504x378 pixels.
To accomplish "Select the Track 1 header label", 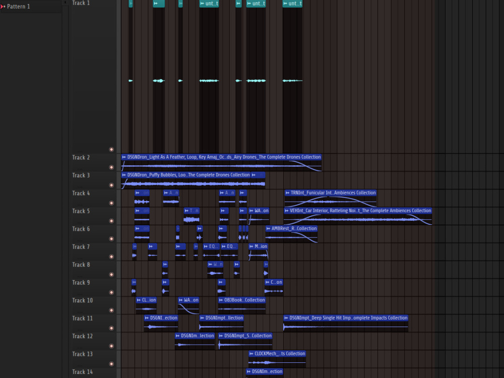I will click(x=81, y=3).
